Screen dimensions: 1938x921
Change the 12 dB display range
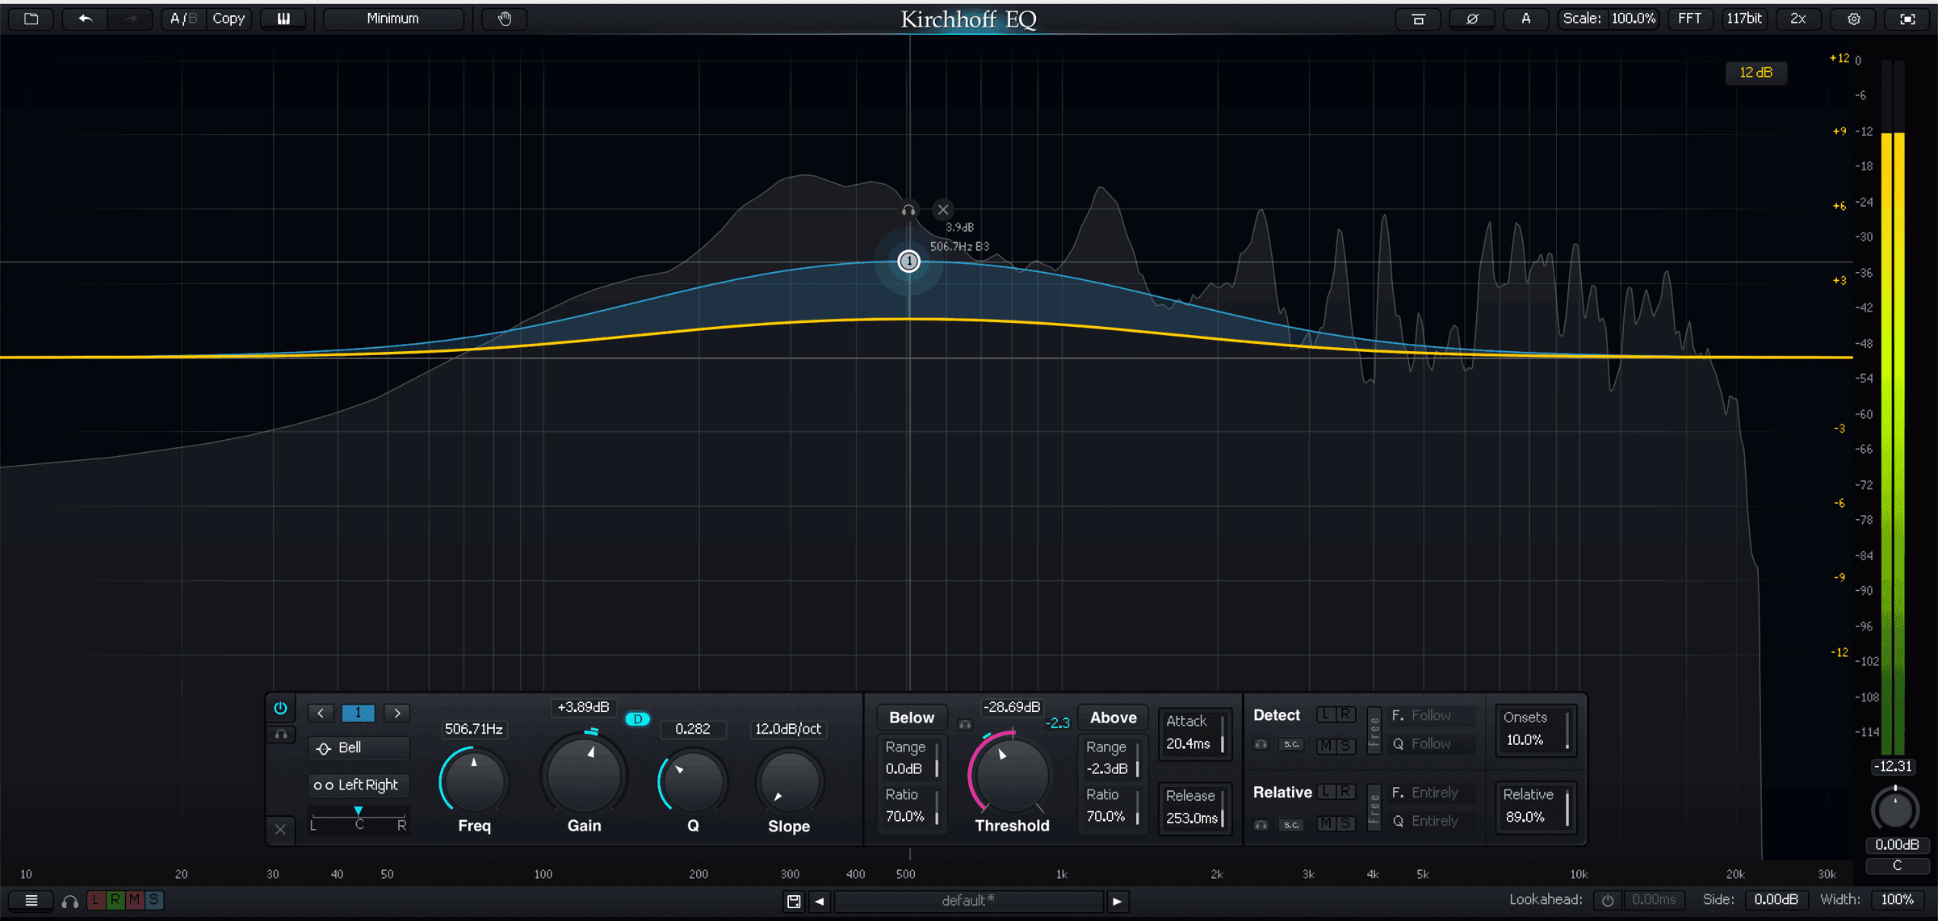[1756, 73]
